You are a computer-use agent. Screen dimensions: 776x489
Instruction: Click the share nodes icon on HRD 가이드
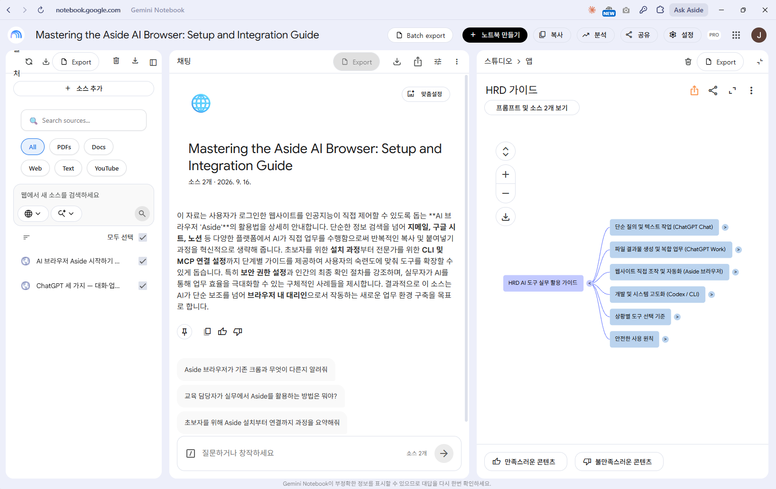click(713, 91)
